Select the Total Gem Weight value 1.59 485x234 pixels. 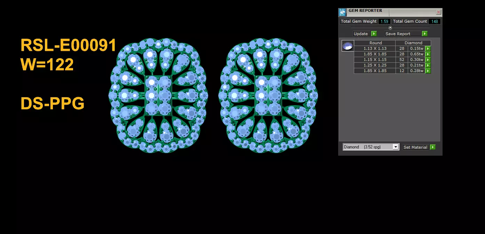(384, 21)
